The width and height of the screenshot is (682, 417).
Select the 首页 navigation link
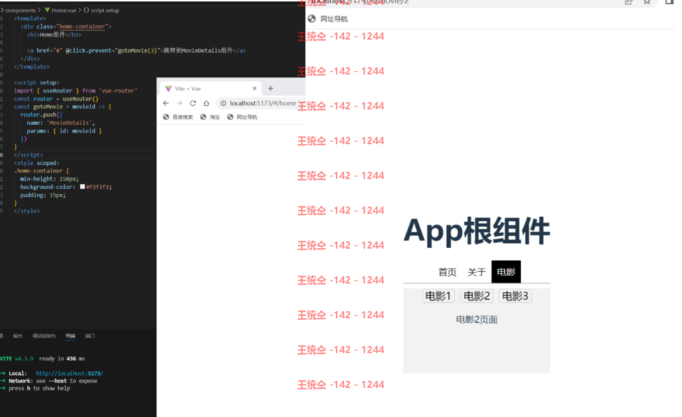[x=447, y=272]
